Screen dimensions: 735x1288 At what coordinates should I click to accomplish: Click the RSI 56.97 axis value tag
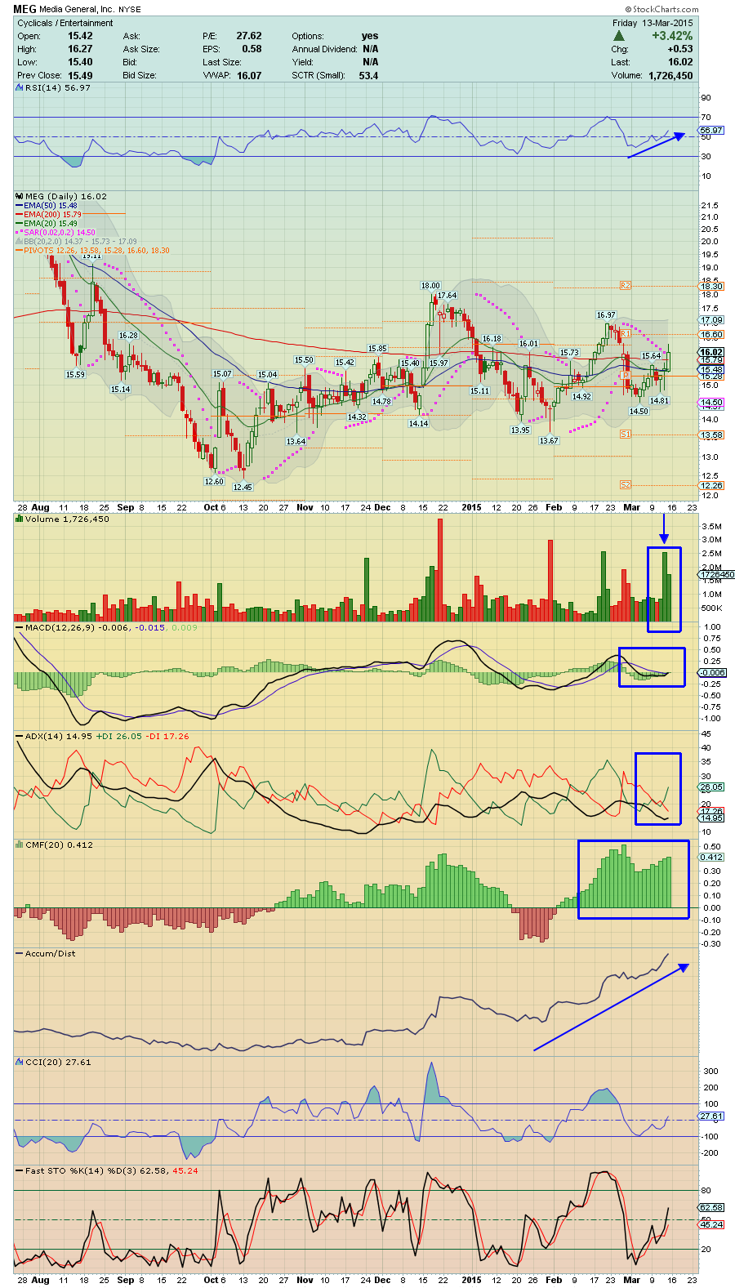point(711,130)
